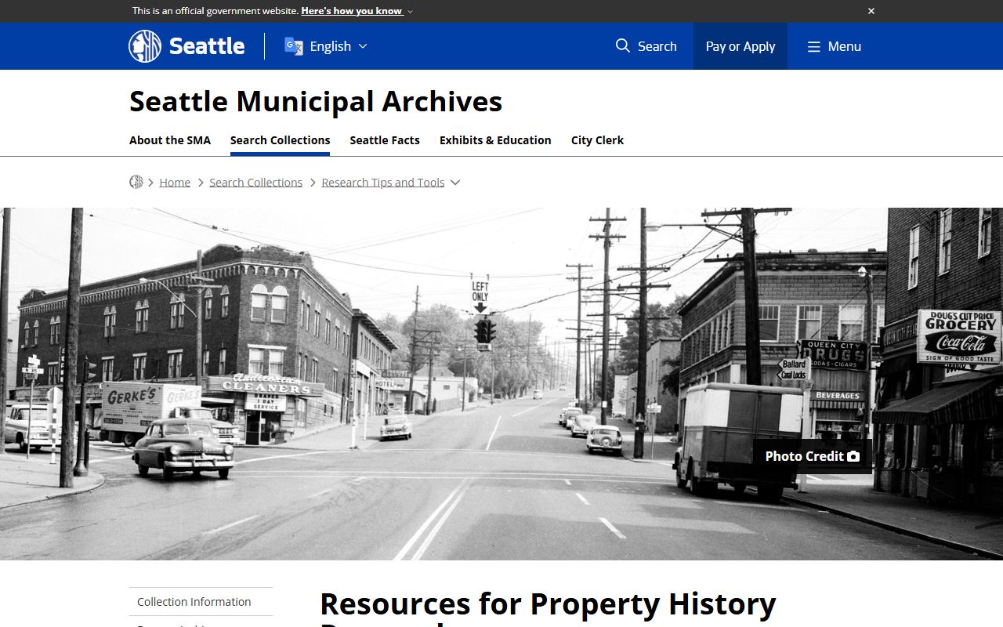The image size is (1003, 627).
Task: Click the Seattle city logo icon
Action: click(x=145, y=46)
